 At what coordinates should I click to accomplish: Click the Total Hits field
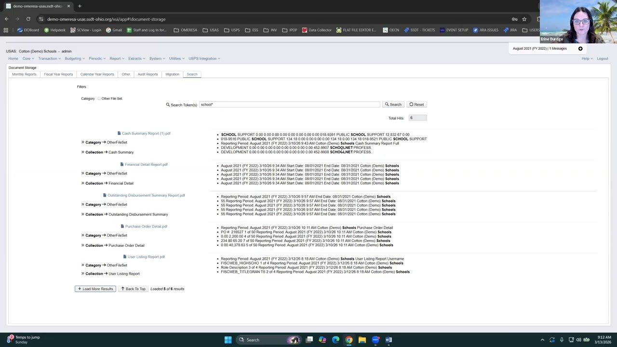pyautogui.click(x=417, y=118)
